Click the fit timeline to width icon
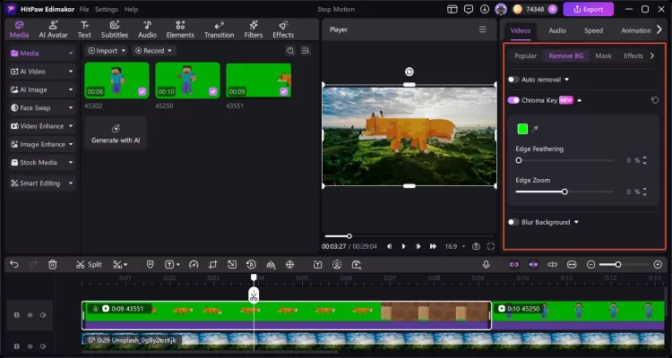 coord(572,265)
